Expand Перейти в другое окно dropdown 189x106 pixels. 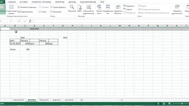[177, 10]
